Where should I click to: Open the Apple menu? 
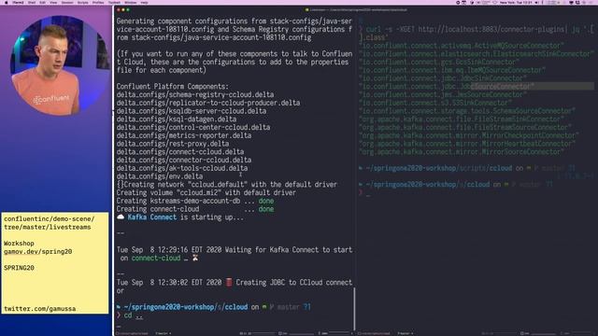(7, 2)
